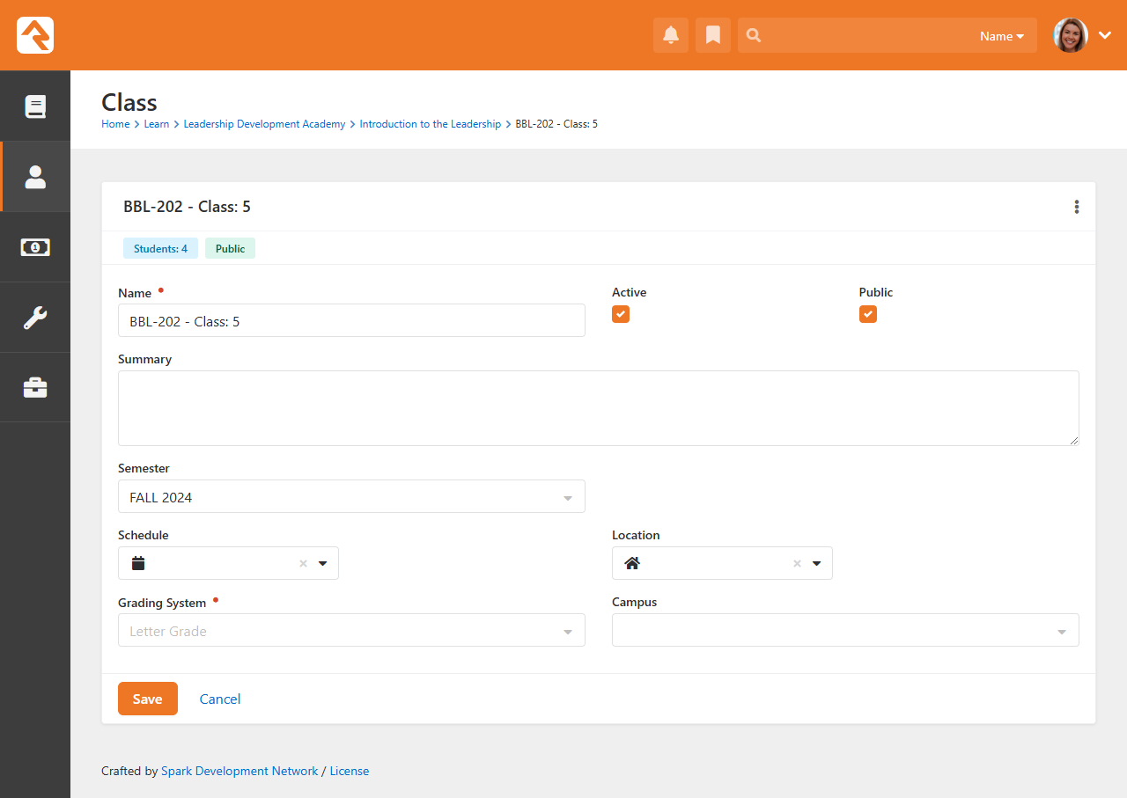The height and width of the screenshot is (798, 1127).
Task: Open the briefcase sidebar section
Action: [35, 388]
